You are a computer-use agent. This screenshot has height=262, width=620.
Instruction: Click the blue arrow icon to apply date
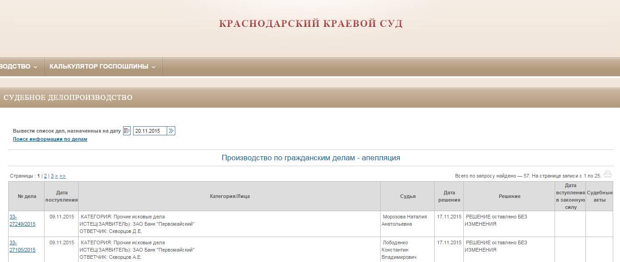click(171, 130)
